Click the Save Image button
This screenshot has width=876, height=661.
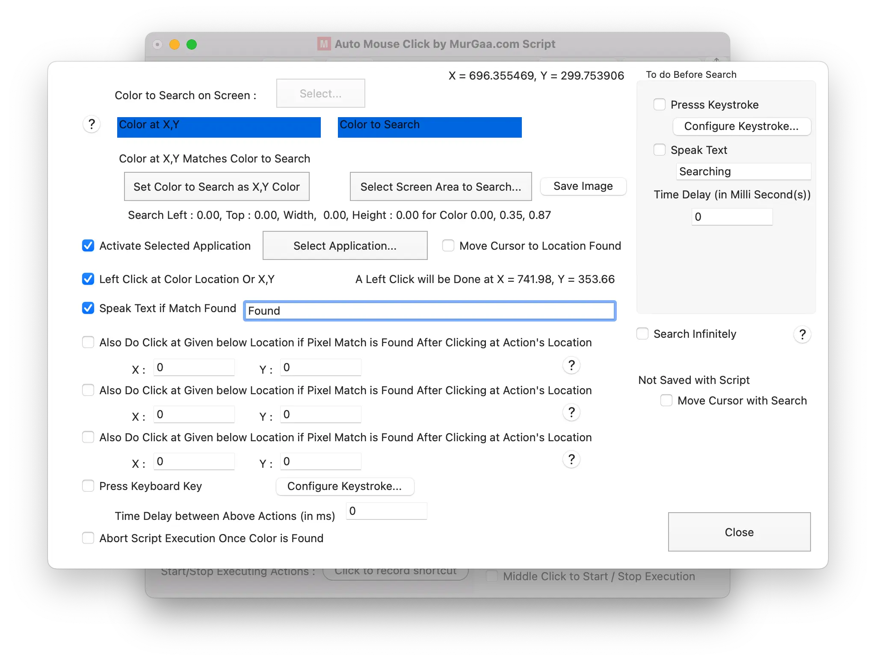click(583, 186)
